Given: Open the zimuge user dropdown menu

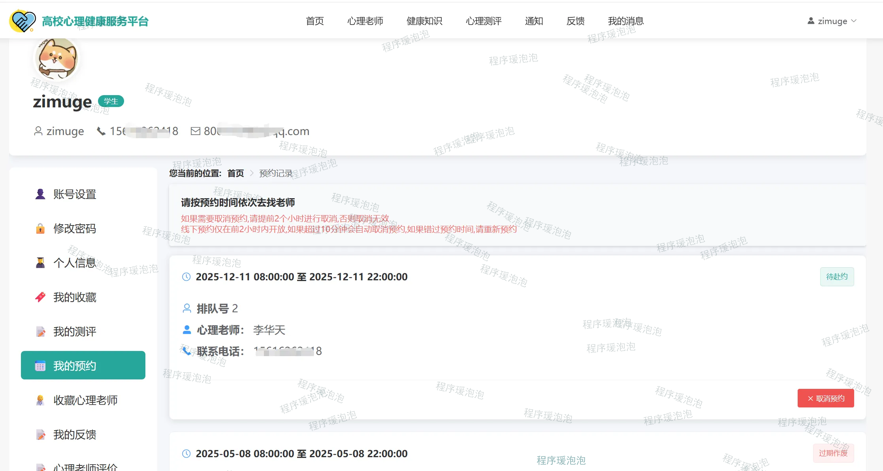Looking at the screenshot, I should (x=832, y=21).
